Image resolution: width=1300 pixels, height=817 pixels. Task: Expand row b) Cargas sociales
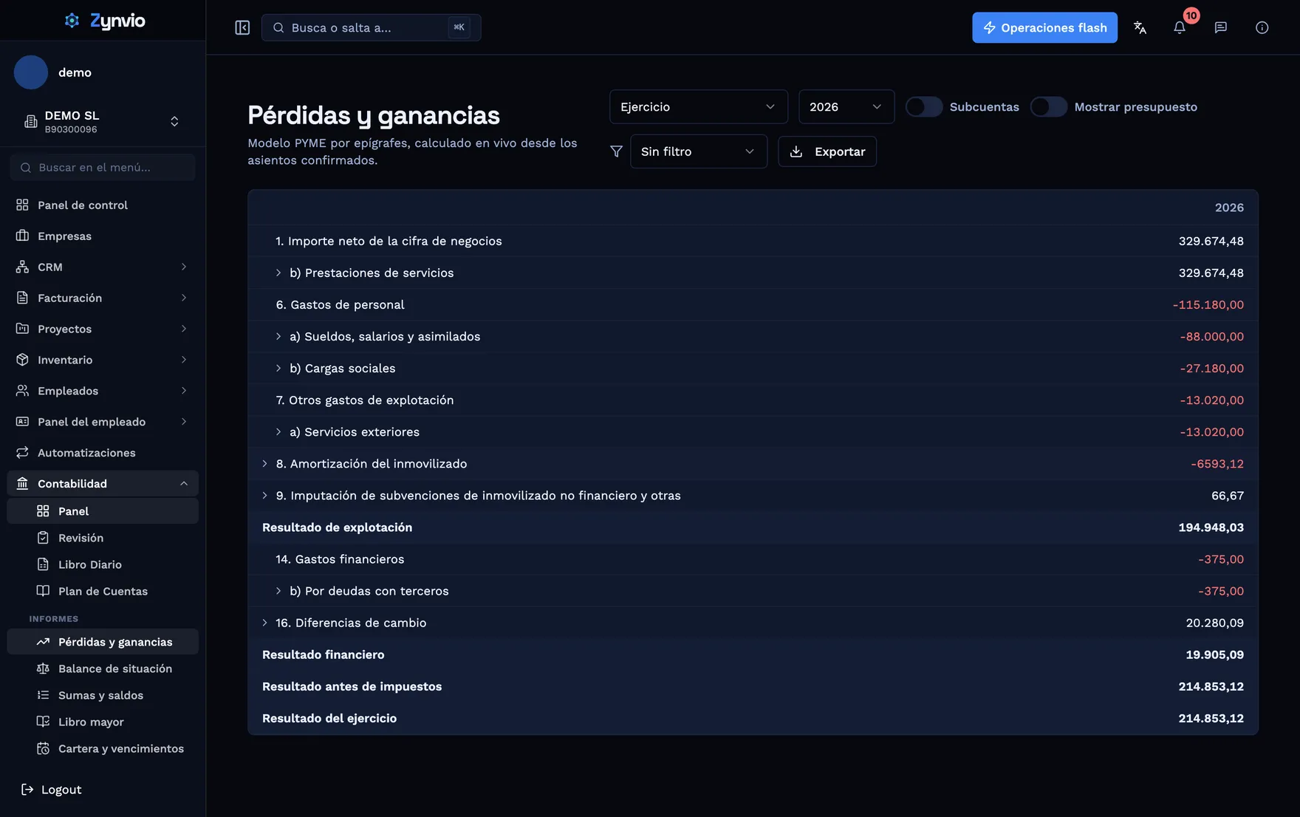point(278,368)
